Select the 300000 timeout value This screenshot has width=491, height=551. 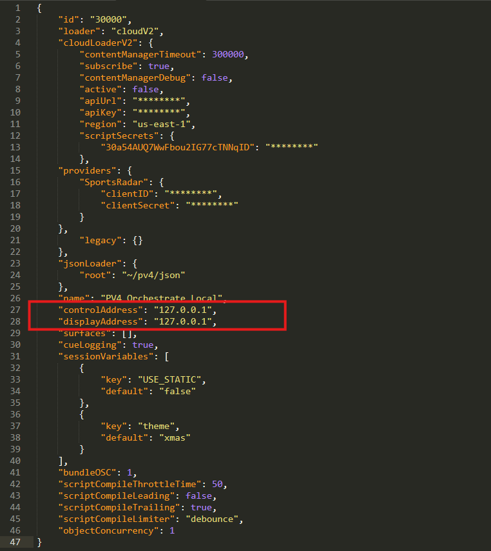227,54
